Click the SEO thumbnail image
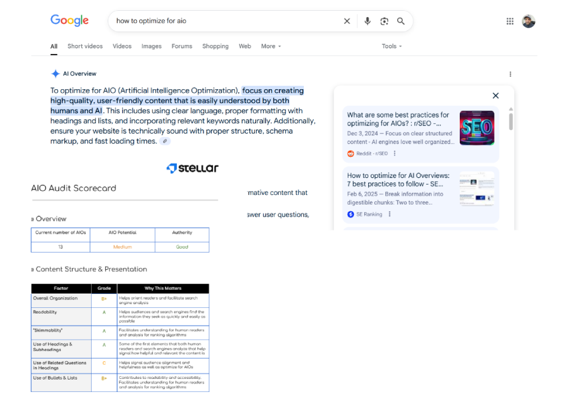569x413 pixels. [x=477, y=128]
